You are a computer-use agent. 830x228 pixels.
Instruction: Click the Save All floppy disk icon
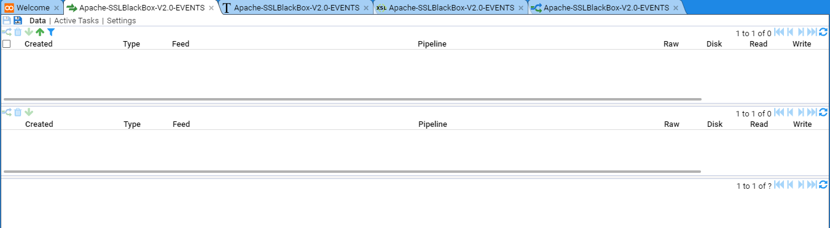pyautogui.click(x=18, y=20)
